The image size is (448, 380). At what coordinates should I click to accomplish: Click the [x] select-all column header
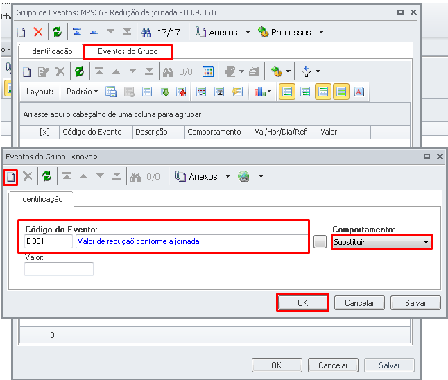point(45,132)
